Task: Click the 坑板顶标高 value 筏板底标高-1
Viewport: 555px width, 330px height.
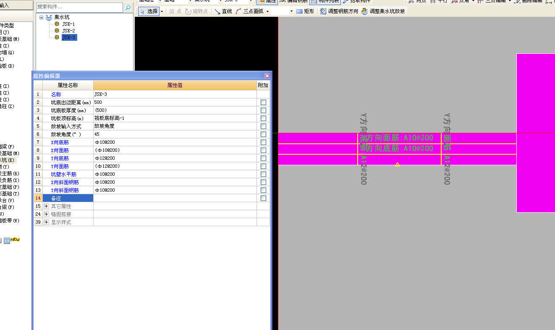Action: tap(175, 118)
